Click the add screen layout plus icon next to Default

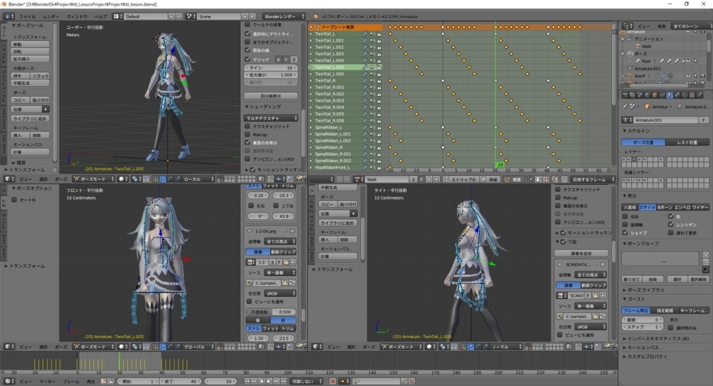171,17
